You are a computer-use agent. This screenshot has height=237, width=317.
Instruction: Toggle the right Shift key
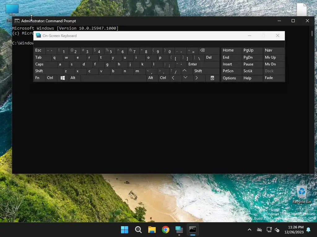click(x=206, y=71)
